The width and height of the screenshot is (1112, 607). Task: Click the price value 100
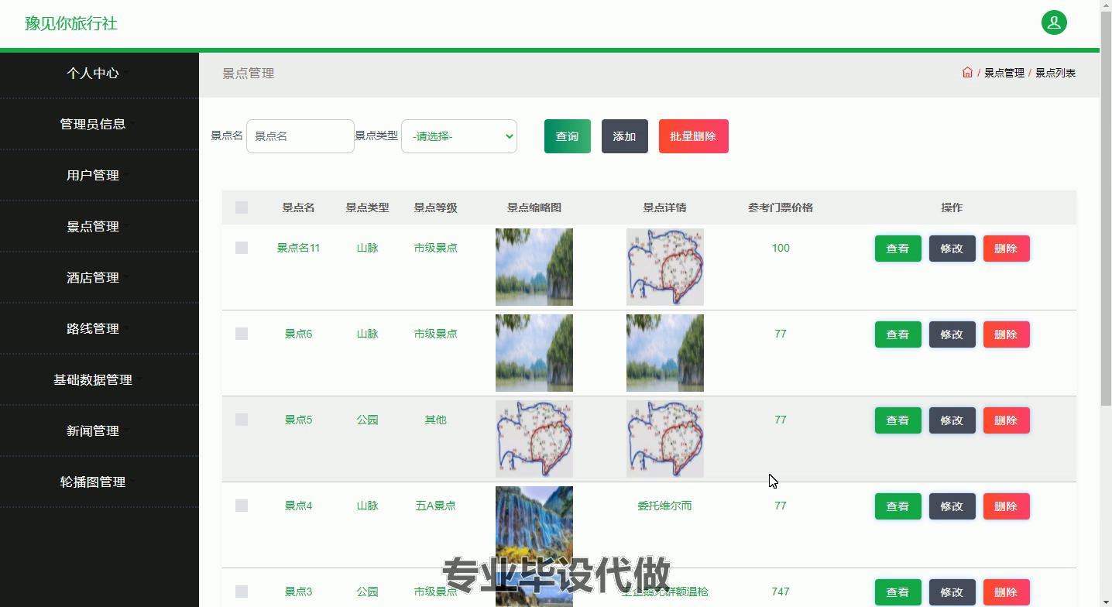point(781,248)
